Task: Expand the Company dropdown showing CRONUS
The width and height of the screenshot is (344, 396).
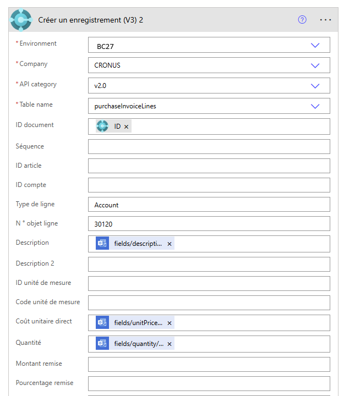Action: (x=315, y=65)
